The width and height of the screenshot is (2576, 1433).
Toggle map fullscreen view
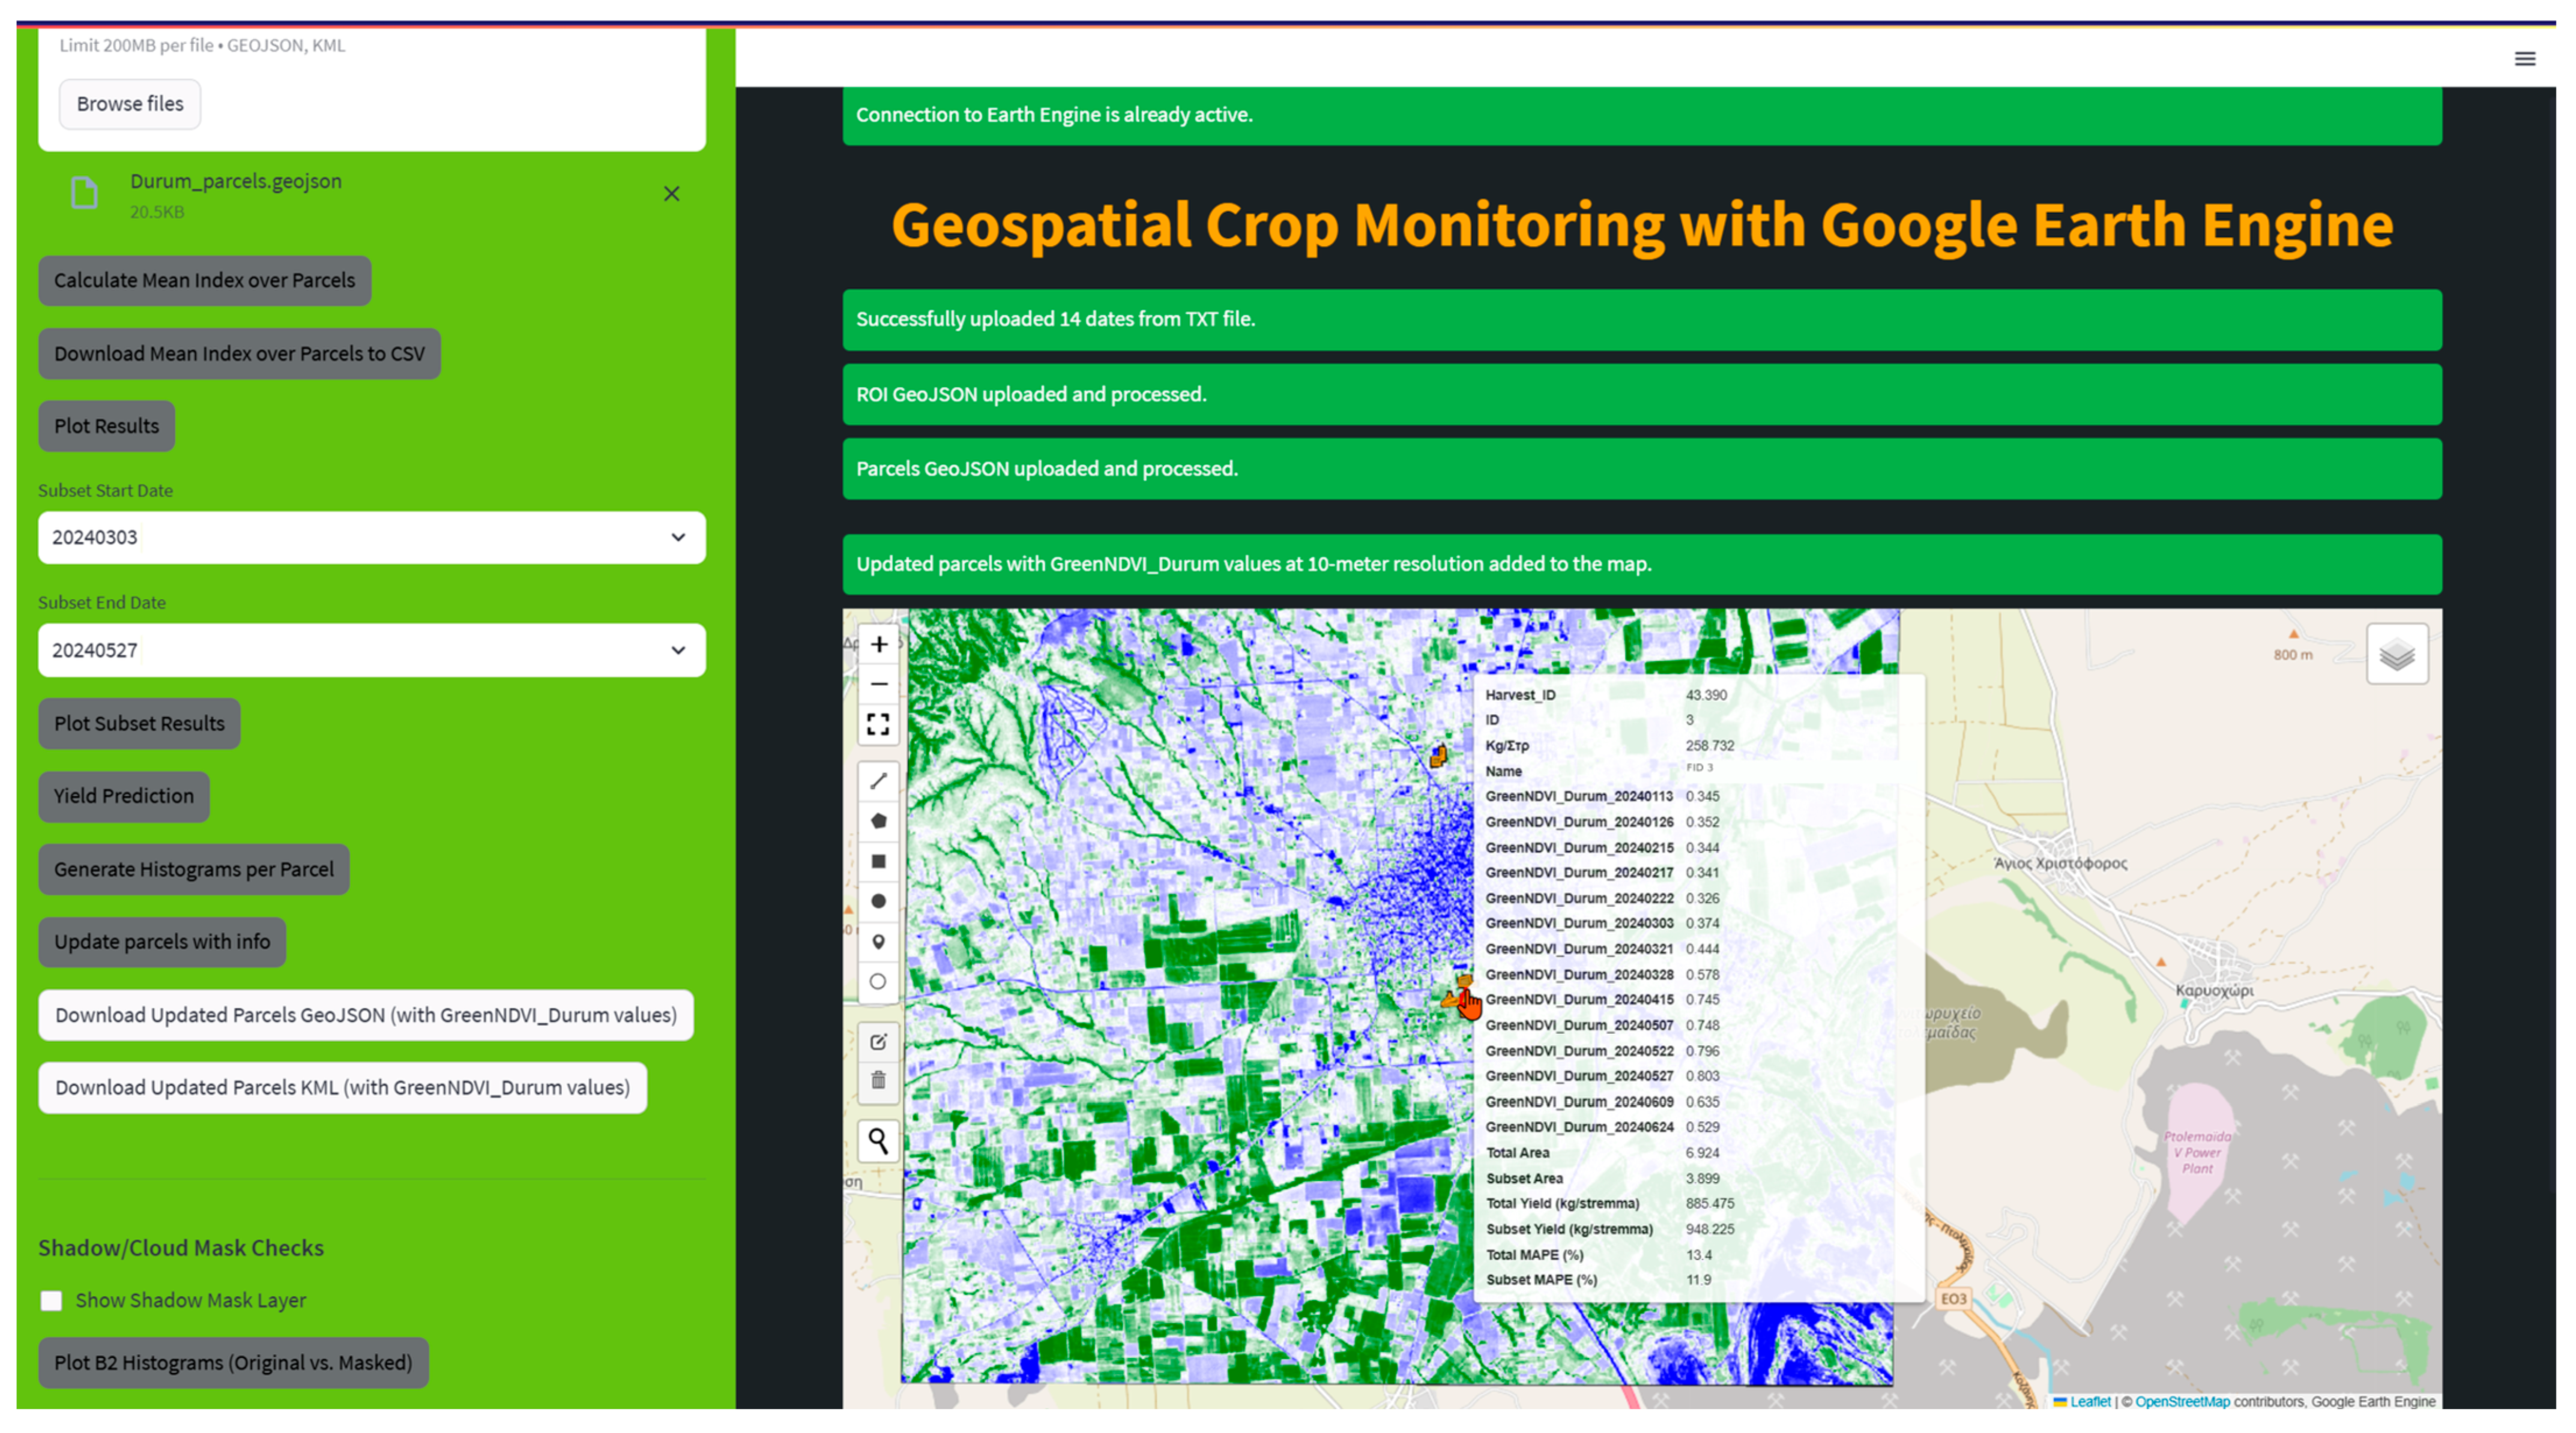click(878, 724)
